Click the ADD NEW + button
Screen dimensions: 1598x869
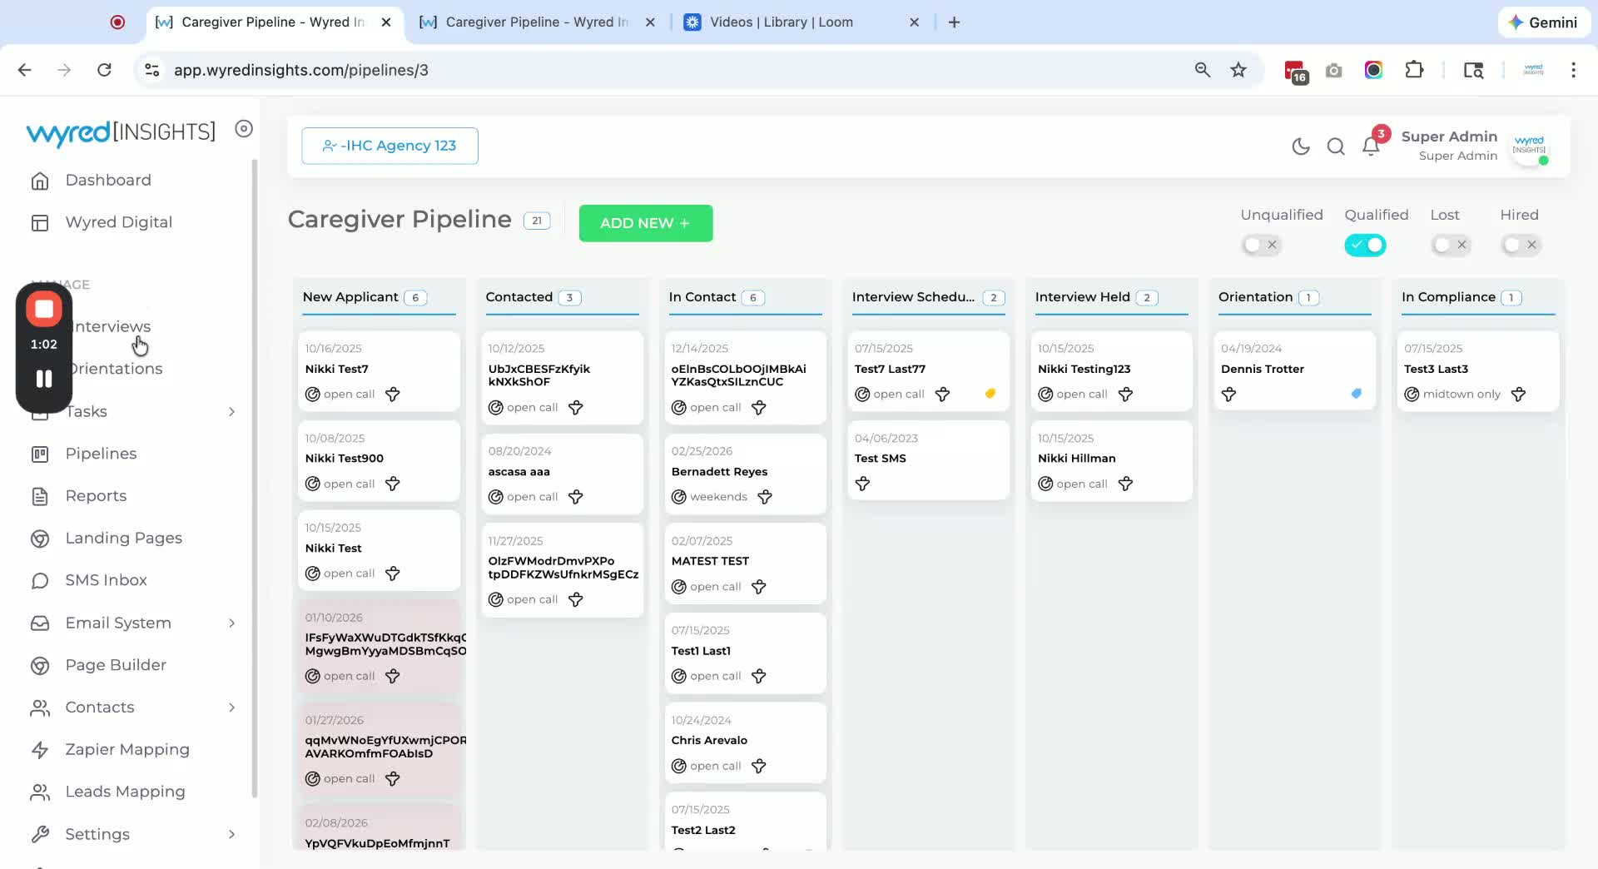[646, 223]
